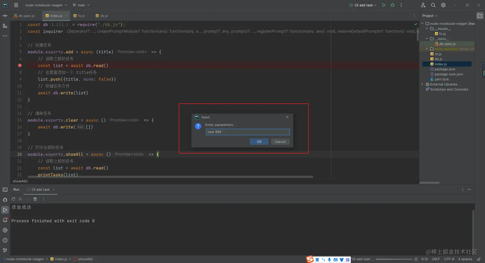Open the CRLF line separator selector
The height and width of the screenshot is (263, 485).
coord(436,259)
